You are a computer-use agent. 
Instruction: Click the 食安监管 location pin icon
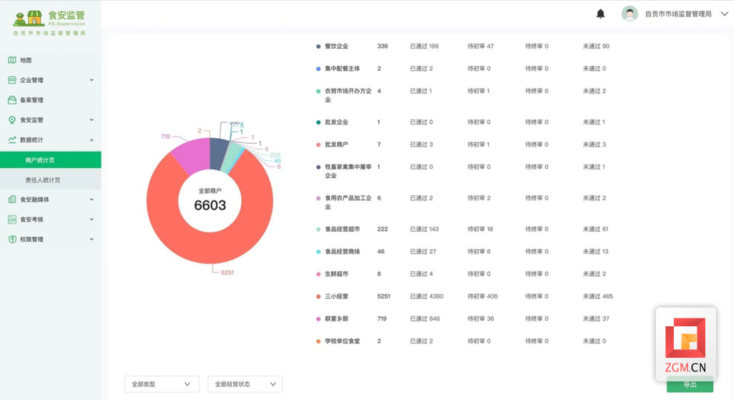click(x=12, y=120)
